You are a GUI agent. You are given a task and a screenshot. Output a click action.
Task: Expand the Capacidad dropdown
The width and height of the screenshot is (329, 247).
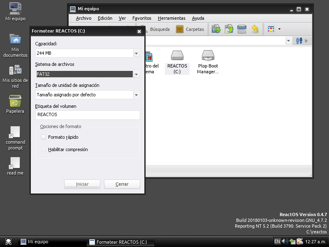pos(136,54)
